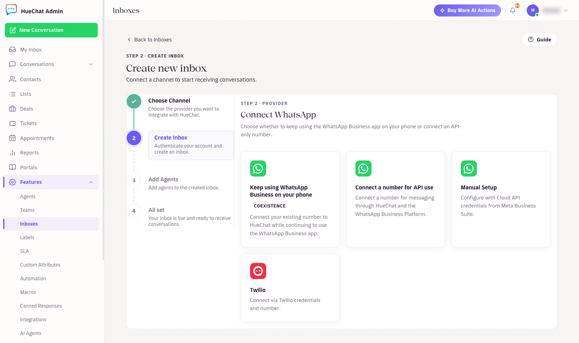Select the Twilio provider card
The width and height of the screenshot is (579, 343).
290,288
